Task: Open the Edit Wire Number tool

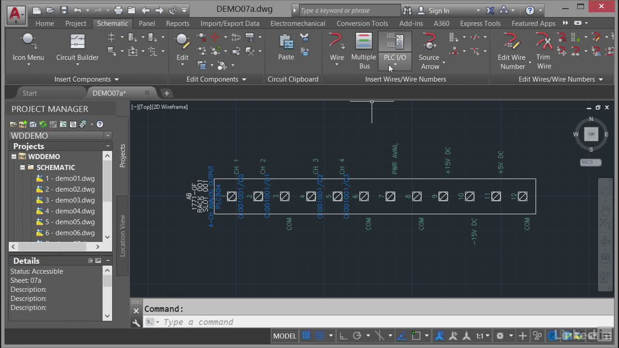Action: coord(512,51)
